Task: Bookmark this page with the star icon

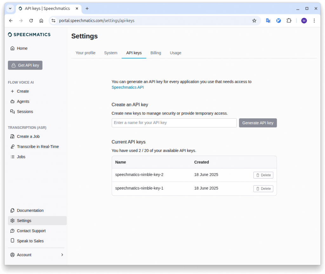Action: (x=254, y=21)
